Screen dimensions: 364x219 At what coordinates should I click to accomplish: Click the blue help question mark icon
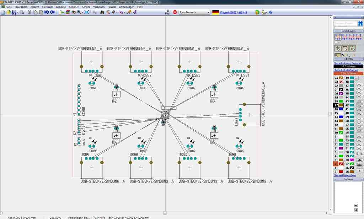click(x=271, y=12)
